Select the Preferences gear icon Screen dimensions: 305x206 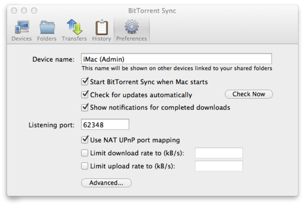[x=131, y=28]
